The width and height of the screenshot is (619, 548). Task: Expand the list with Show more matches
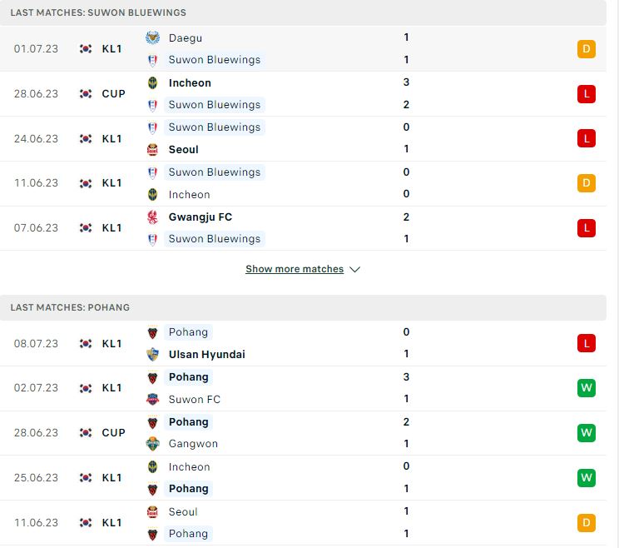click(x=295, y=269)
